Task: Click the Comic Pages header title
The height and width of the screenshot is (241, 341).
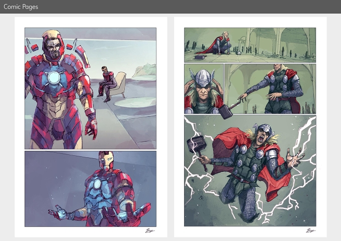Action: (21, 7)
